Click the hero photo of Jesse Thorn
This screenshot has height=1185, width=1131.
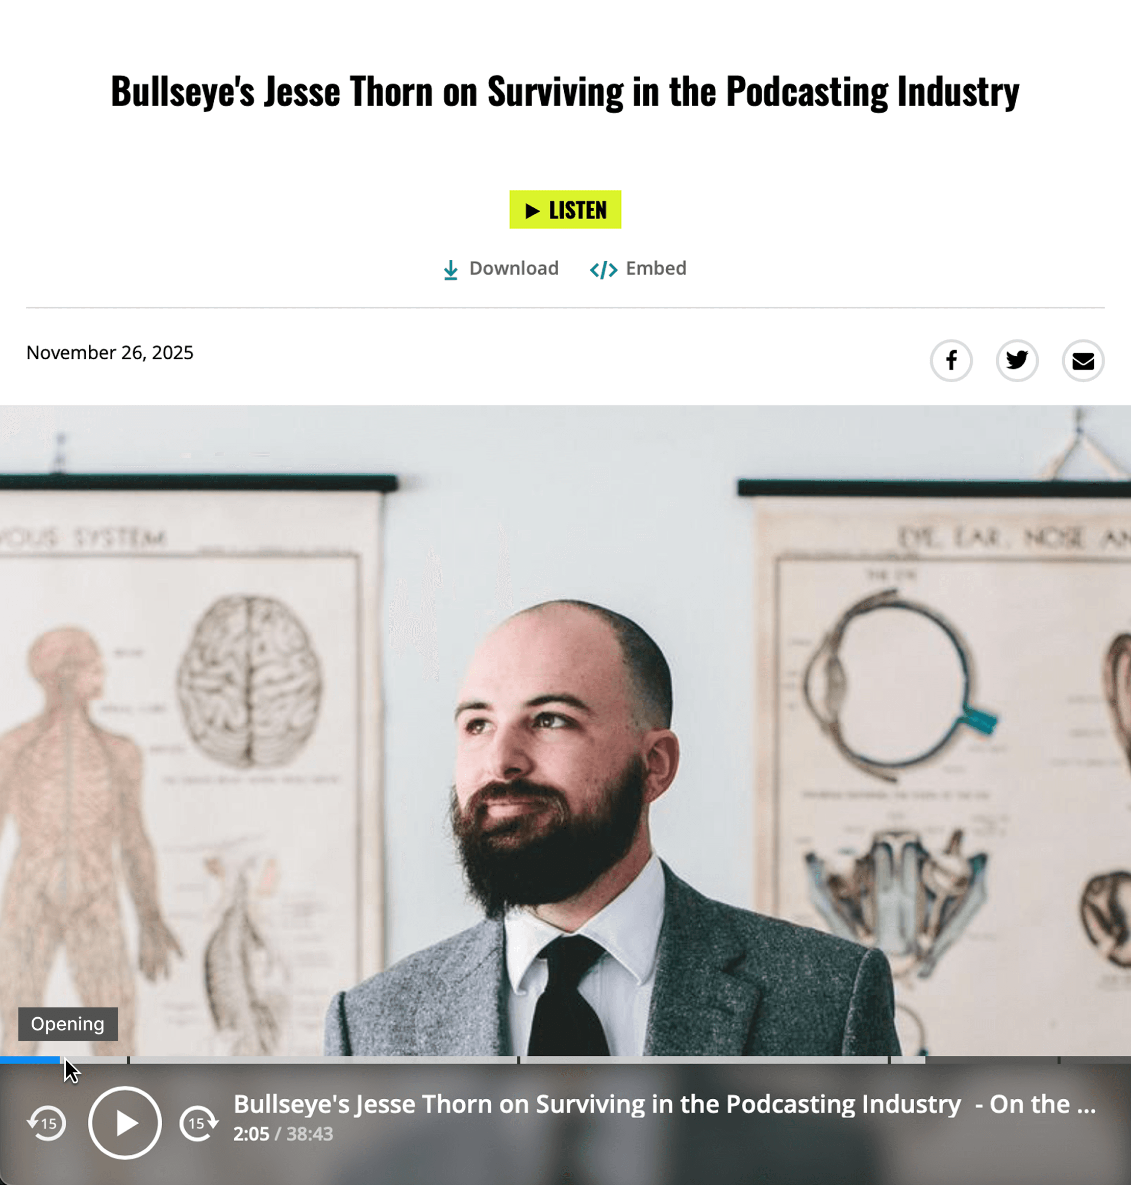tap(565, 730)
